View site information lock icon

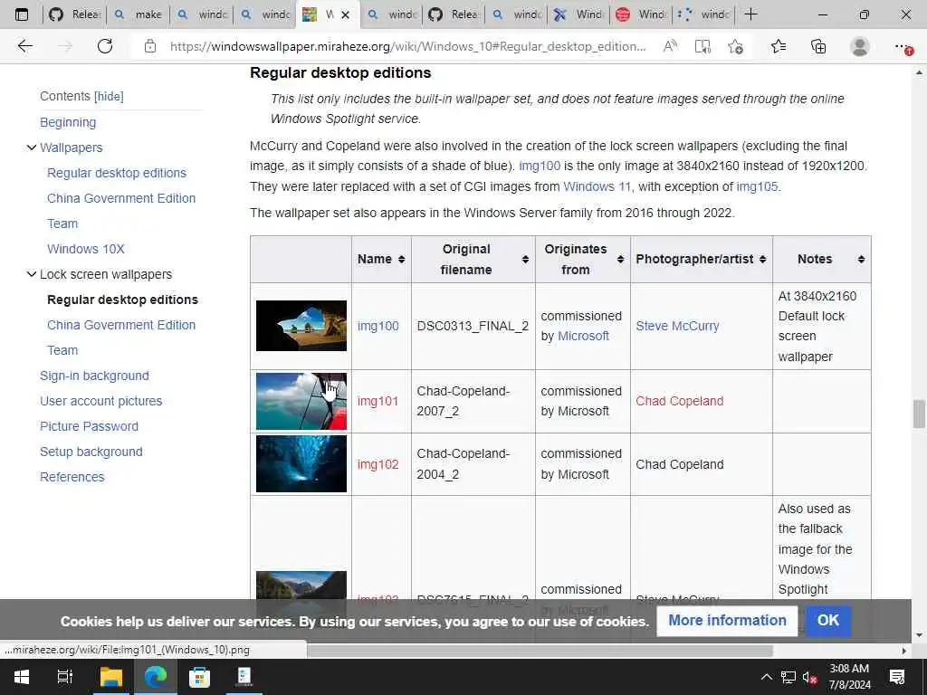point(150,46)
